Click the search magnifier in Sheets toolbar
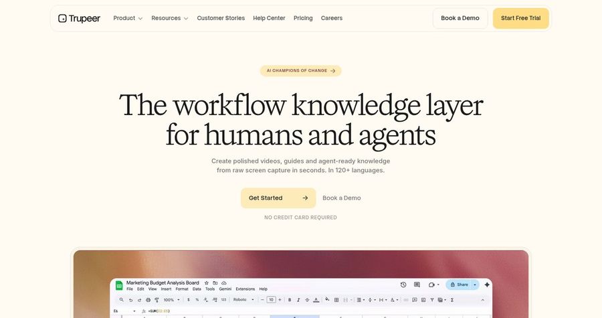Image resolution: width=602 pixels, height=318 pixels. pos(121,299)
